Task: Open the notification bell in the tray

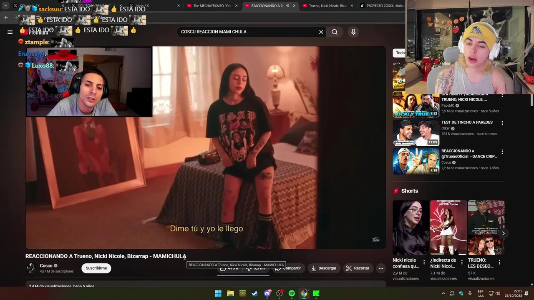Action: [526, 293]
